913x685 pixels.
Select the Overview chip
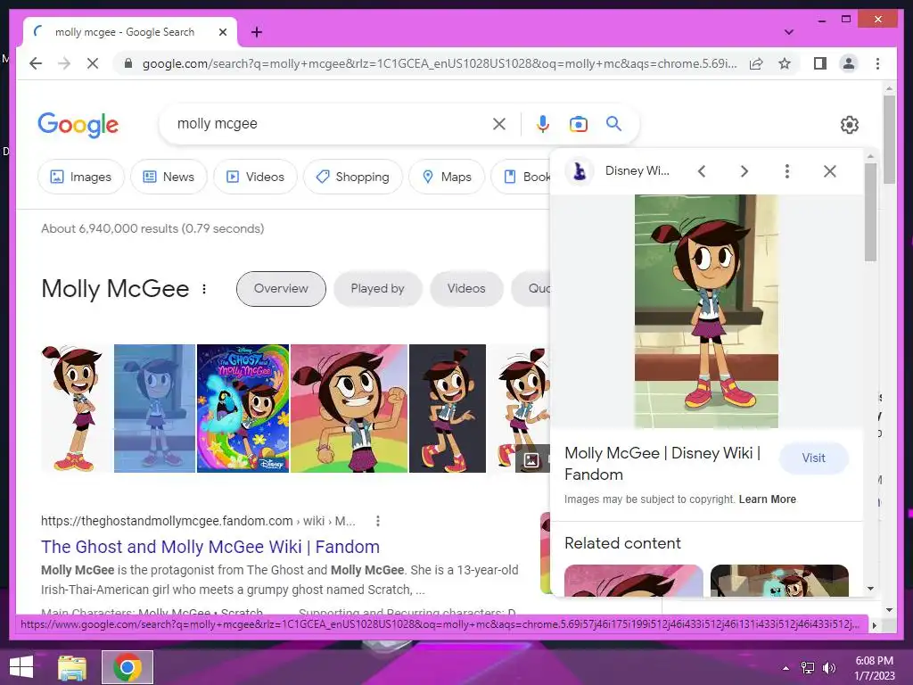281,288
